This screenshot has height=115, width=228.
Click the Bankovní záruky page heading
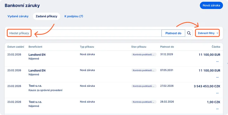pyautogui.click(x=22, y=6)
